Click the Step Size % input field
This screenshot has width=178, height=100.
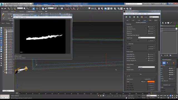(150, 27)
